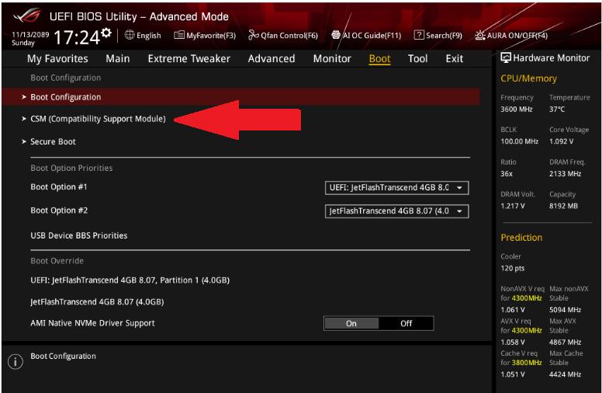602x393 pixels.
Task: Click the 120 pts cooler value
Action: click(x=512, y=269)
